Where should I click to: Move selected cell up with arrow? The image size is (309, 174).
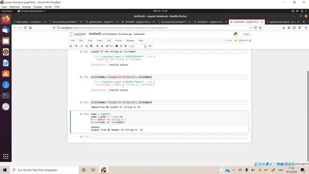coord(97,46)
